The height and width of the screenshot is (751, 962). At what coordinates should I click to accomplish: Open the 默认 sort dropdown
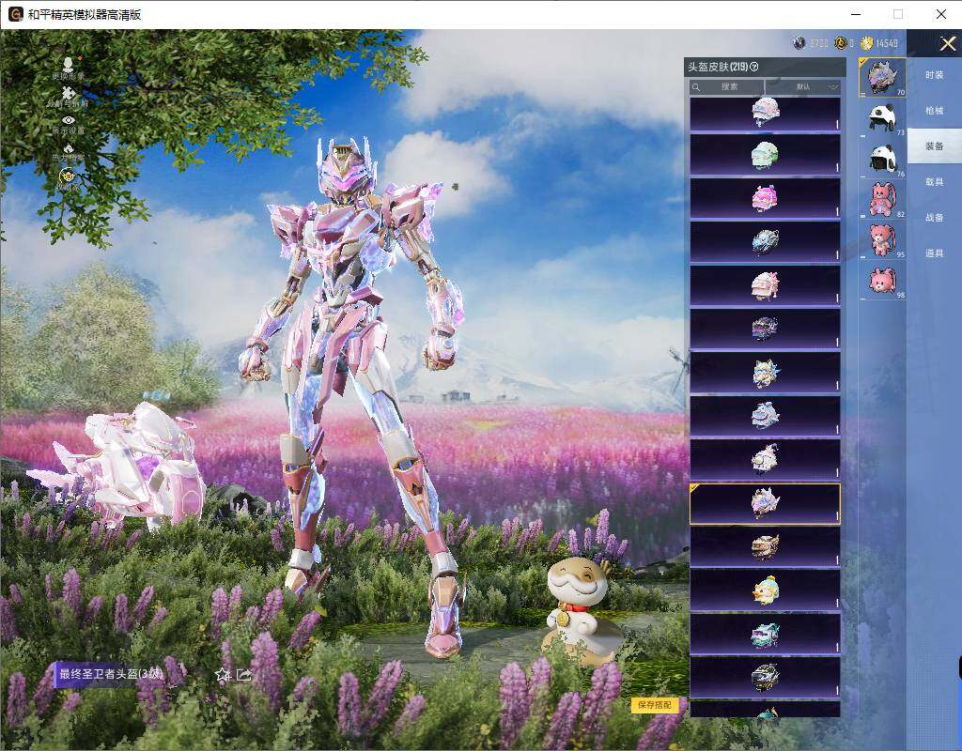(803, 87)
